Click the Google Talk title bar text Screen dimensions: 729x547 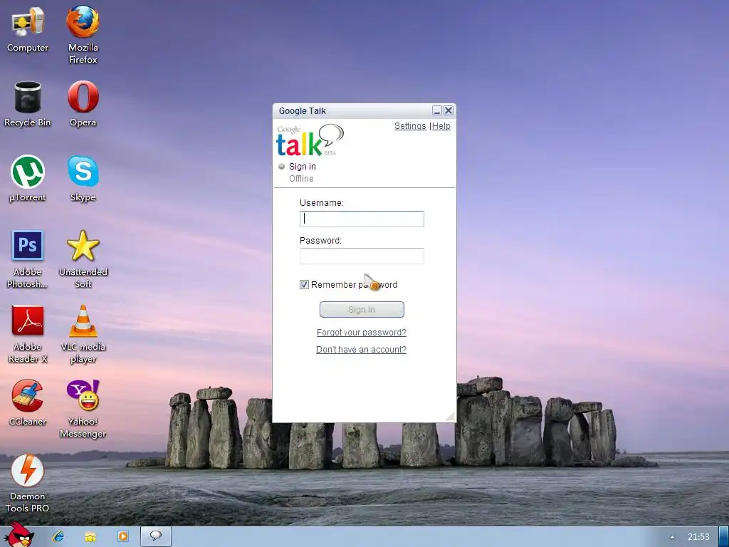pyautogui.click(x=302, y=110)
